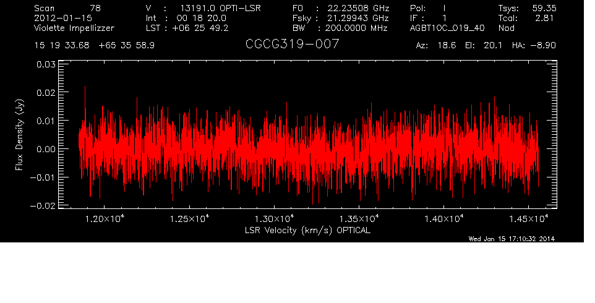The width and height of the screenshot is (595, 303).
Task: Click the -0.01 y-axis tick label
Action: [43, 177]
